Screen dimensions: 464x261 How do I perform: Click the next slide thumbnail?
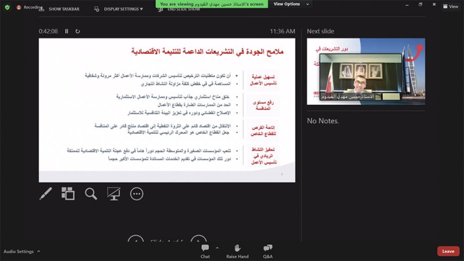(366, 71)
